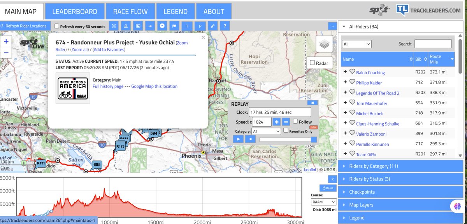Click rider marker R175 on map
This screenshot has width=467, height=224.
click(x=120, y=147)
